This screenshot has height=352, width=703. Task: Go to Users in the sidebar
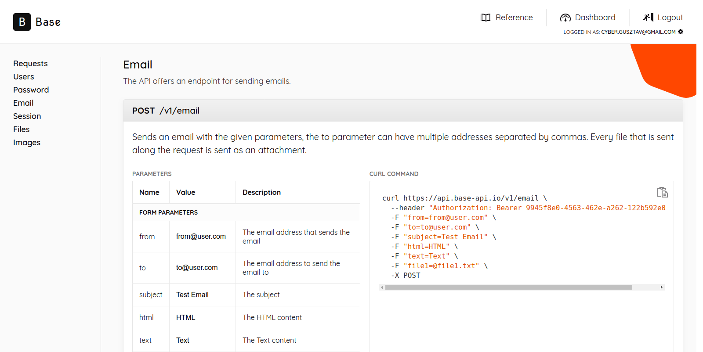pos(24,77)
